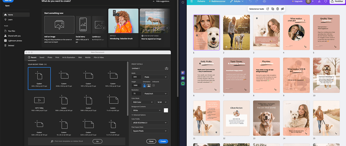
Task: Click the Close button in New Document
Action: click(151, 141)
